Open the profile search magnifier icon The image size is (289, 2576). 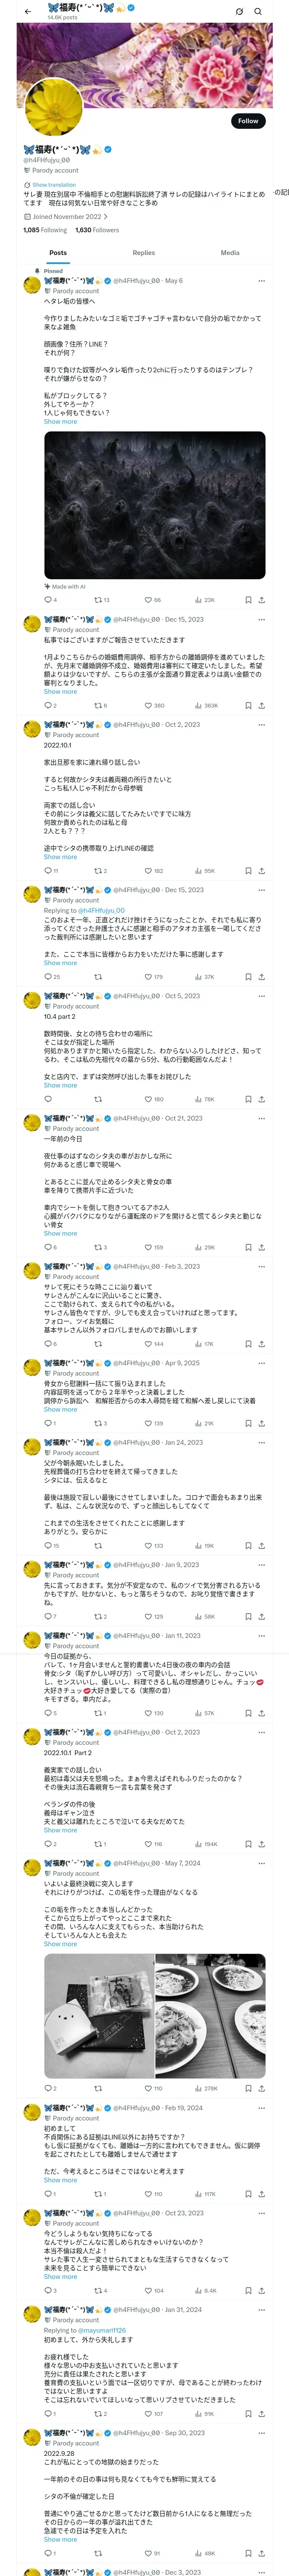coord(257,11)
